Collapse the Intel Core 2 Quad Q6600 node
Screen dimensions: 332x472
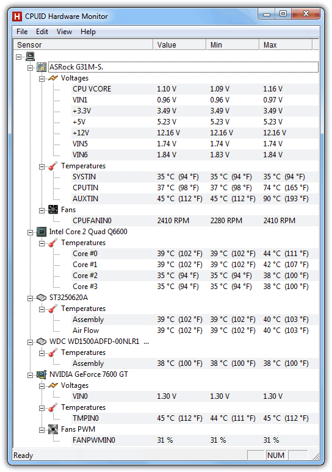coord(30,232)
